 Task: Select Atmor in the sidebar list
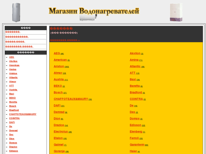pyautogui.click(x=13, y=82)
